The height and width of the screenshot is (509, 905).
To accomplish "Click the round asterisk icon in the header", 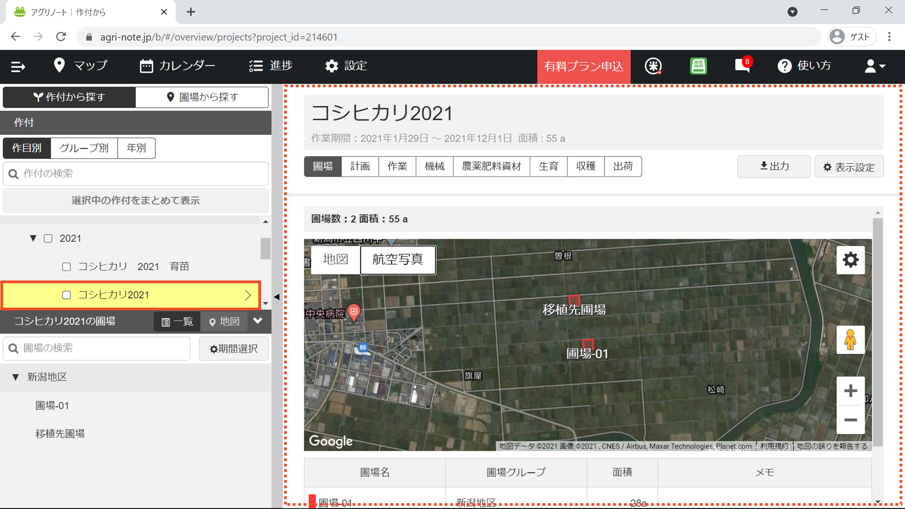I will click(x=653, y=66).
